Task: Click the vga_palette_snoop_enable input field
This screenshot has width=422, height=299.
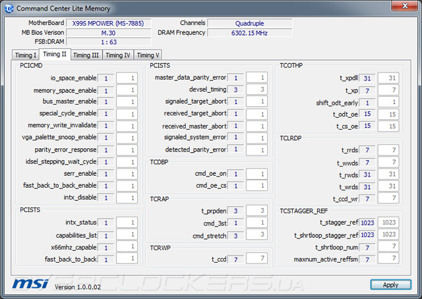Action: [127, 138]
